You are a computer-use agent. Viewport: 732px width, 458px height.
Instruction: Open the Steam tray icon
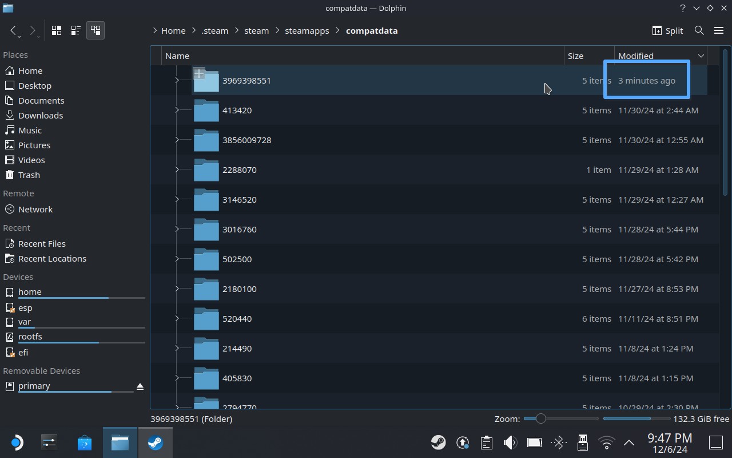(x=438, y=442)
